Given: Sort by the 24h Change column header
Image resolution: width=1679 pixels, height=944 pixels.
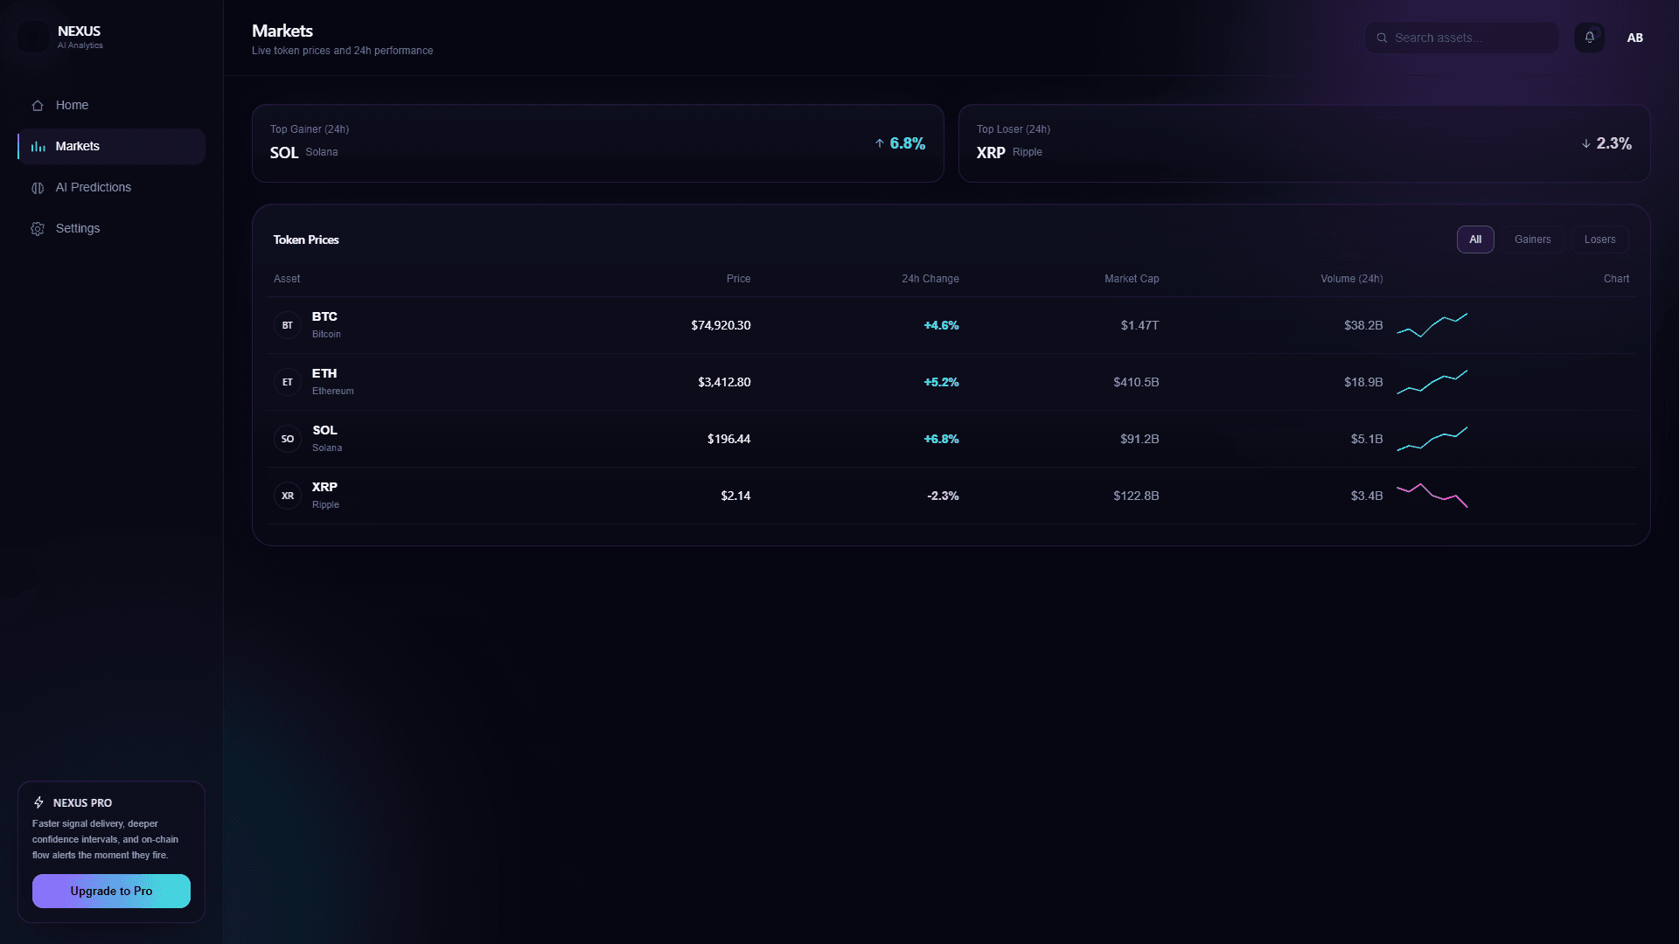Looking at the screenshot, I should click(930, 279).
